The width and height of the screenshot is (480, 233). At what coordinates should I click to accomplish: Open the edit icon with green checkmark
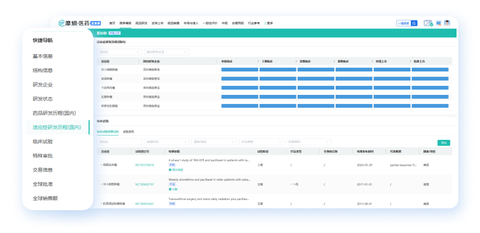428,23
